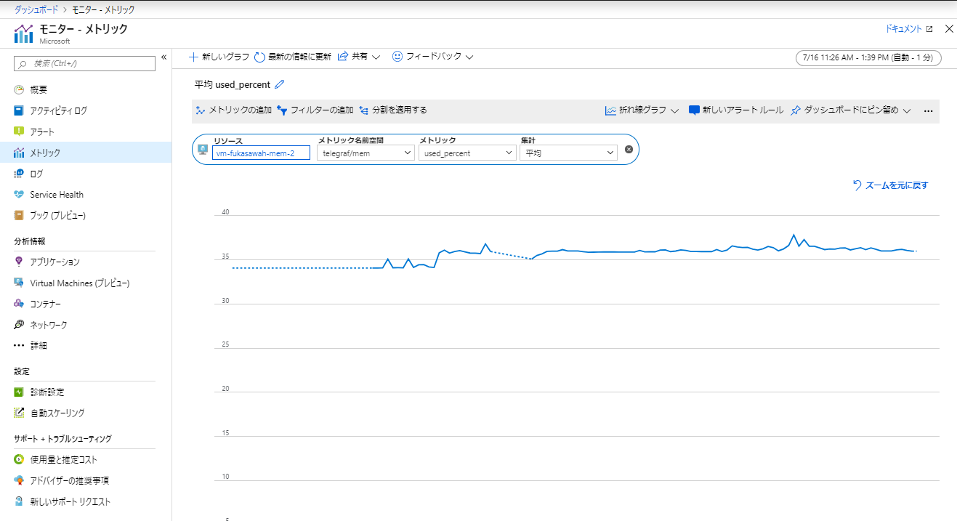
Task: Click メトリックの追加
Action: point(234,110)
